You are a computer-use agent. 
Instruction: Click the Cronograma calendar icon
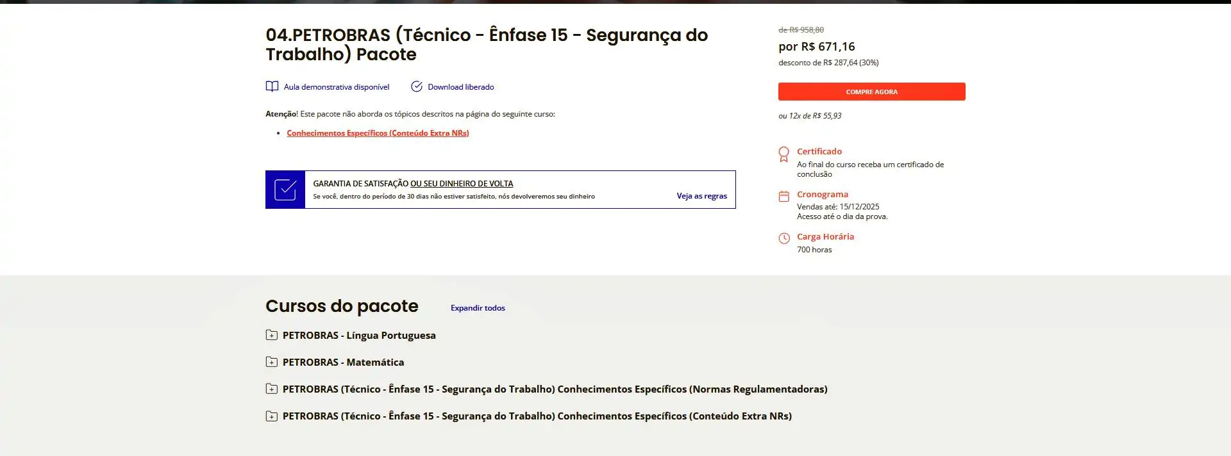[x=783, y=197]
